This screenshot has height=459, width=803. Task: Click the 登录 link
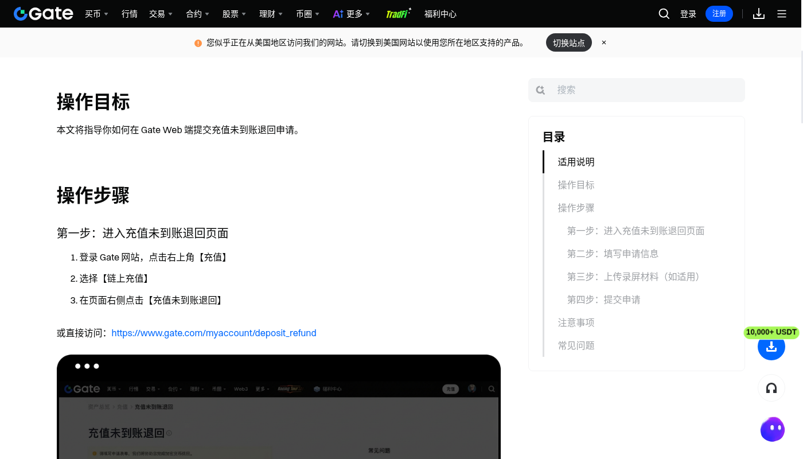pos(688,14)
